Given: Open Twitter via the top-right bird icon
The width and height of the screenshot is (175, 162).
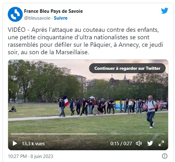Looking at the screenshot, I should (164, 11).
